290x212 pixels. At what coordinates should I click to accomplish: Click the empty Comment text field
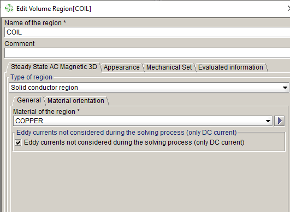point(147,53)
